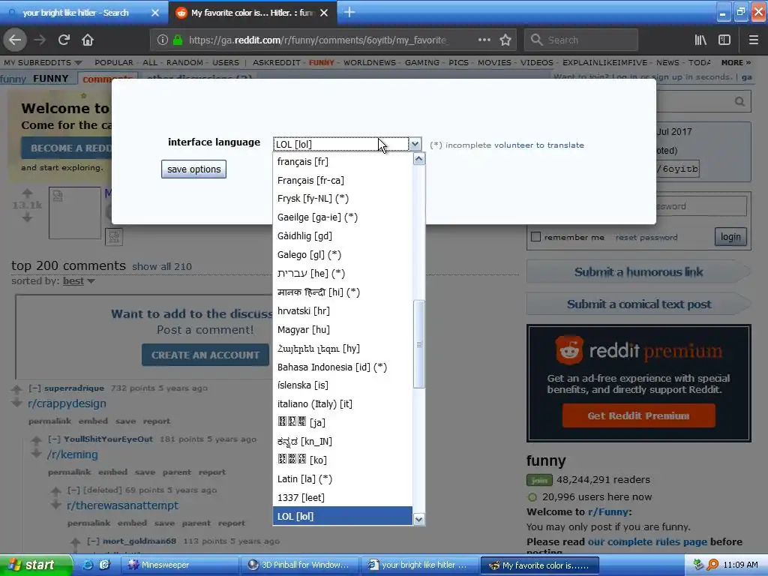The image size is (768, 576).
Task: Open r/crappydesign link
Action: (67, 403)
